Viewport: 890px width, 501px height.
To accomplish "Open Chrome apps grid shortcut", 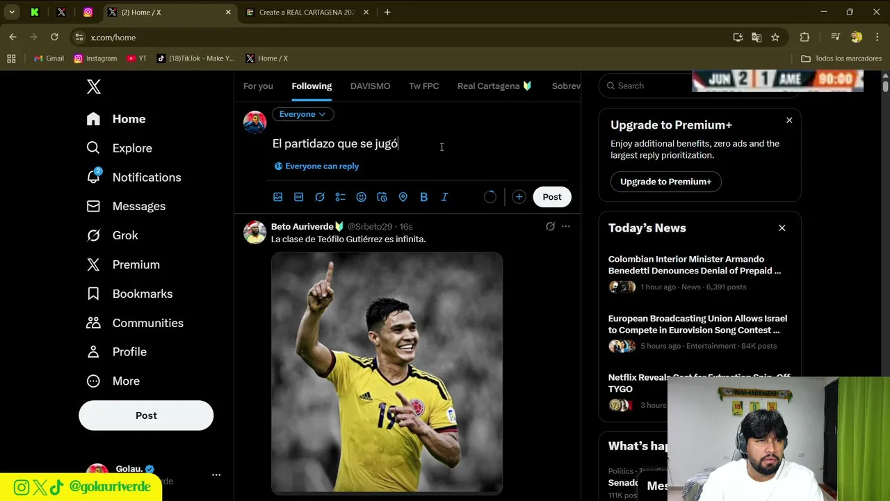I will [11, 58].
